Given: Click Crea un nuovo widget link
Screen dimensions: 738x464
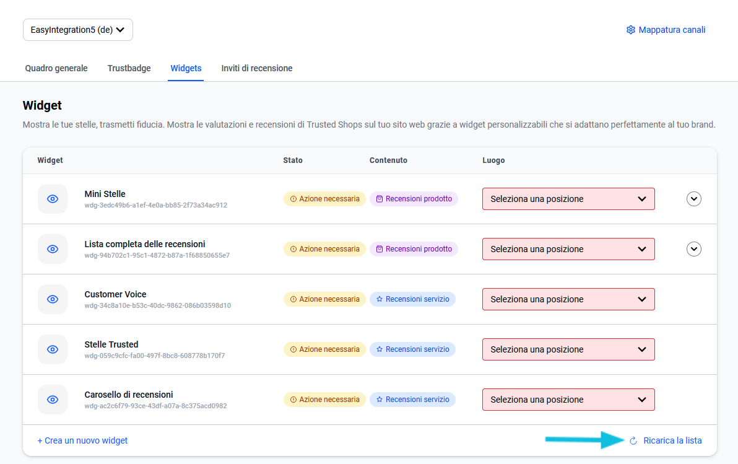Looking at the screenshot, I should (x=82, y=441).
